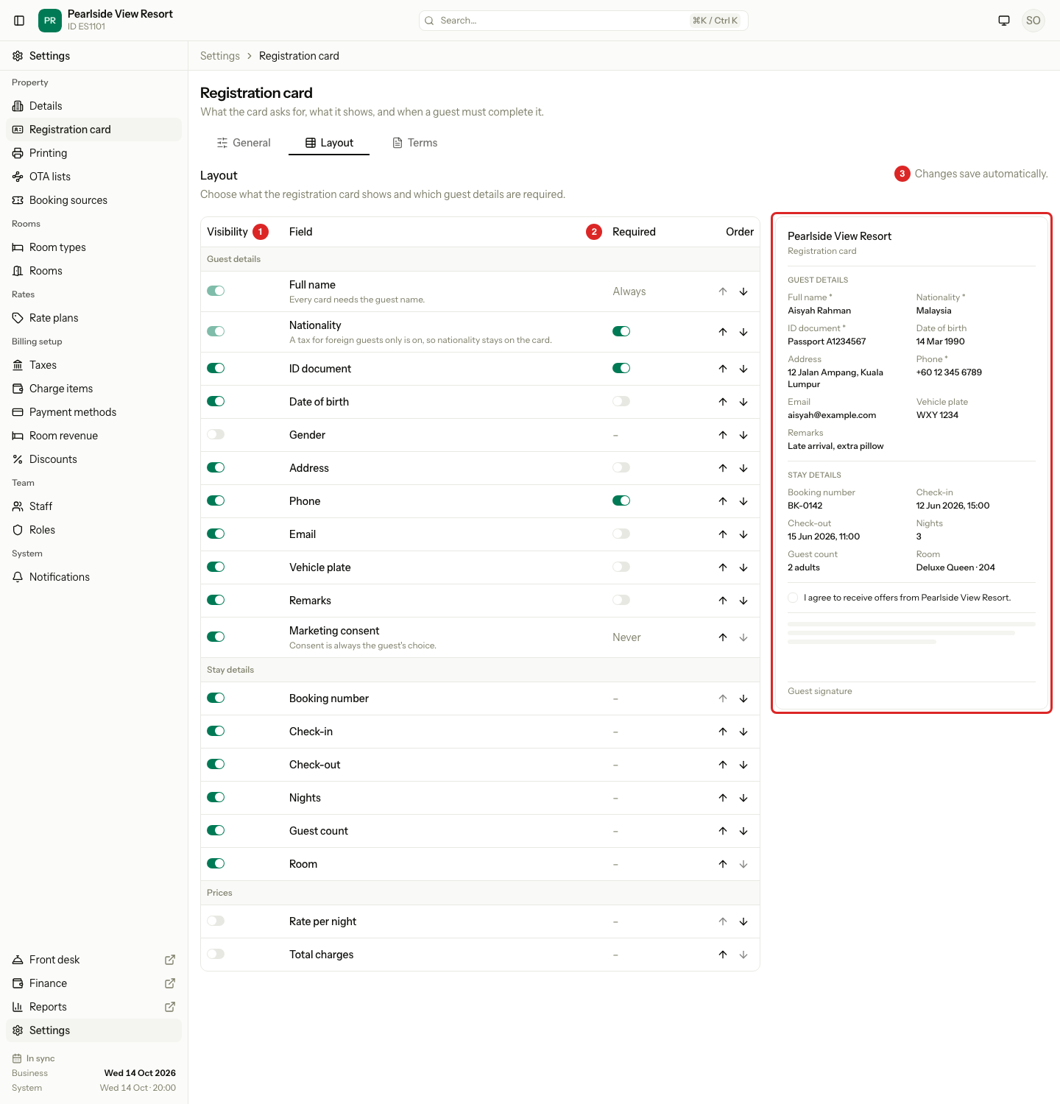Move Nationality field up
This screenshot has width=1060, height=1104.
[723, 332]
